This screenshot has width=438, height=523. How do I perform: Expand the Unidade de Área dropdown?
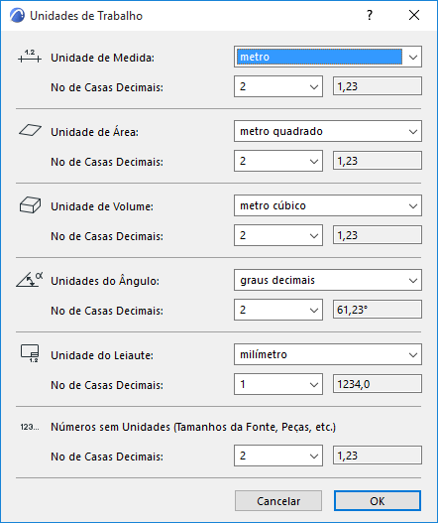pos(328,131)
